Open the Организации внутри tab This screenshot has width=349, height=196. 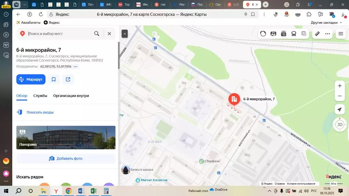tap(71, 96)
